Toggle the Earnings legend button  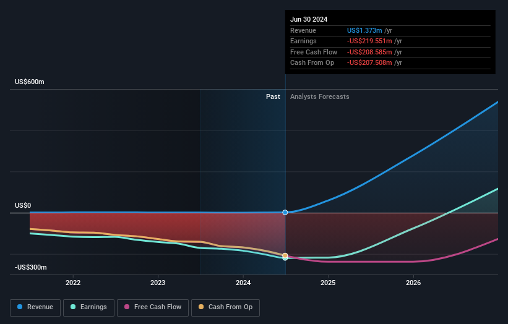click(88, 307)
